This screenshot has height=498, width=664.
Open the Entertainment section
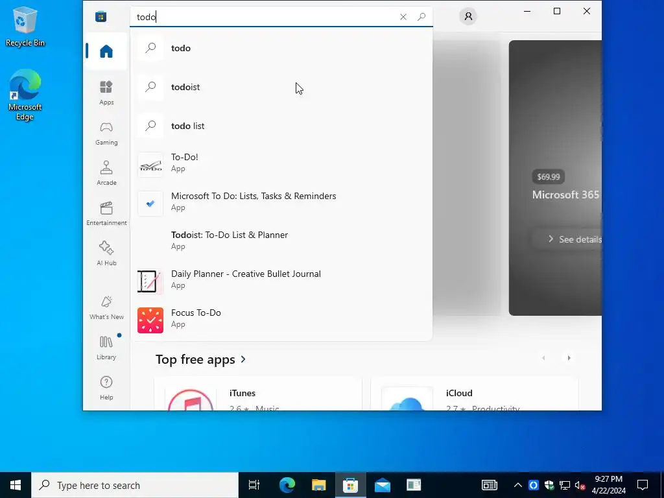(x=106, y=213)
